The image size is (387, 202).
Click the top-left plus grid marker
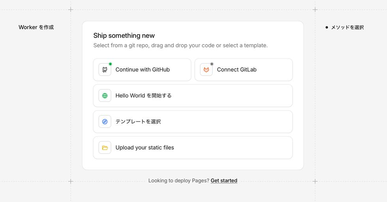coord(71,9)
